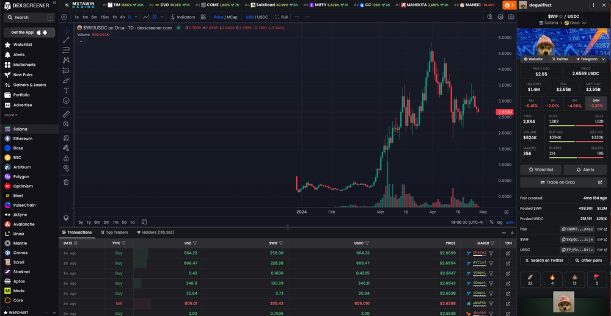Click the add symbol plus icon
Screen dimensions: 611x316
coord(64,17)
